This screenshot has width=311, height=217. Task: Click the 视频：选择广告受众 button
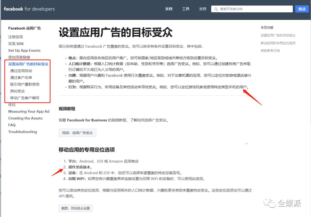(77, 133)
